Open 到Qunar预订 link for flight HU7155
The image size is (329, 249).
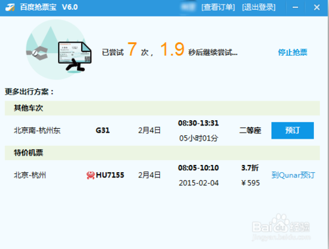click(293, 175)
